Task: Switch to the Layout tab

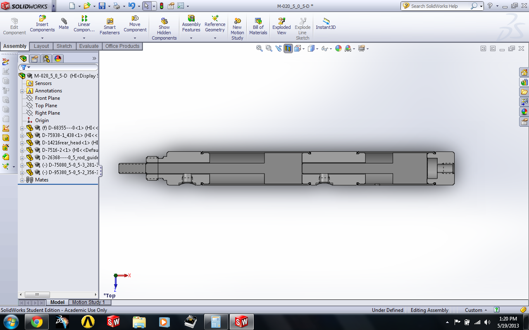Action: pos(41,46)
